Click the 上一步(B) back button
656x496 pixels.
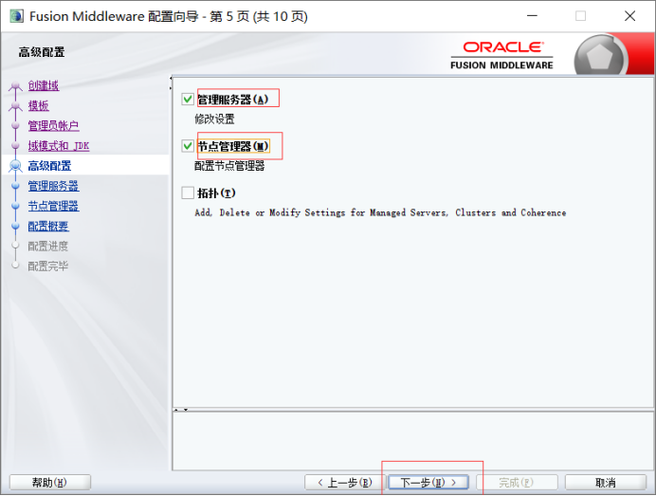click(x=342, y=483)
